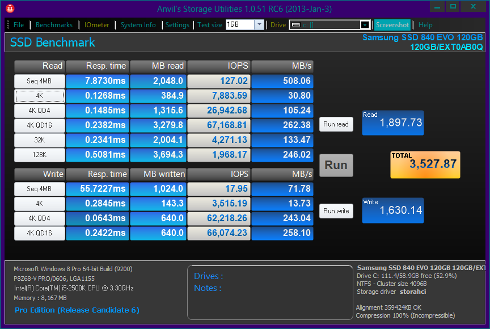Click the Read score 1,897.73 box
The image size is (490, 329).
coord(393,123)
